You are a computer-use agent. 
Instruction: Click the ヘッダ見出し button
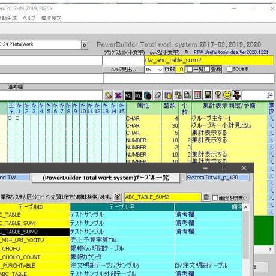pos(123,70)
